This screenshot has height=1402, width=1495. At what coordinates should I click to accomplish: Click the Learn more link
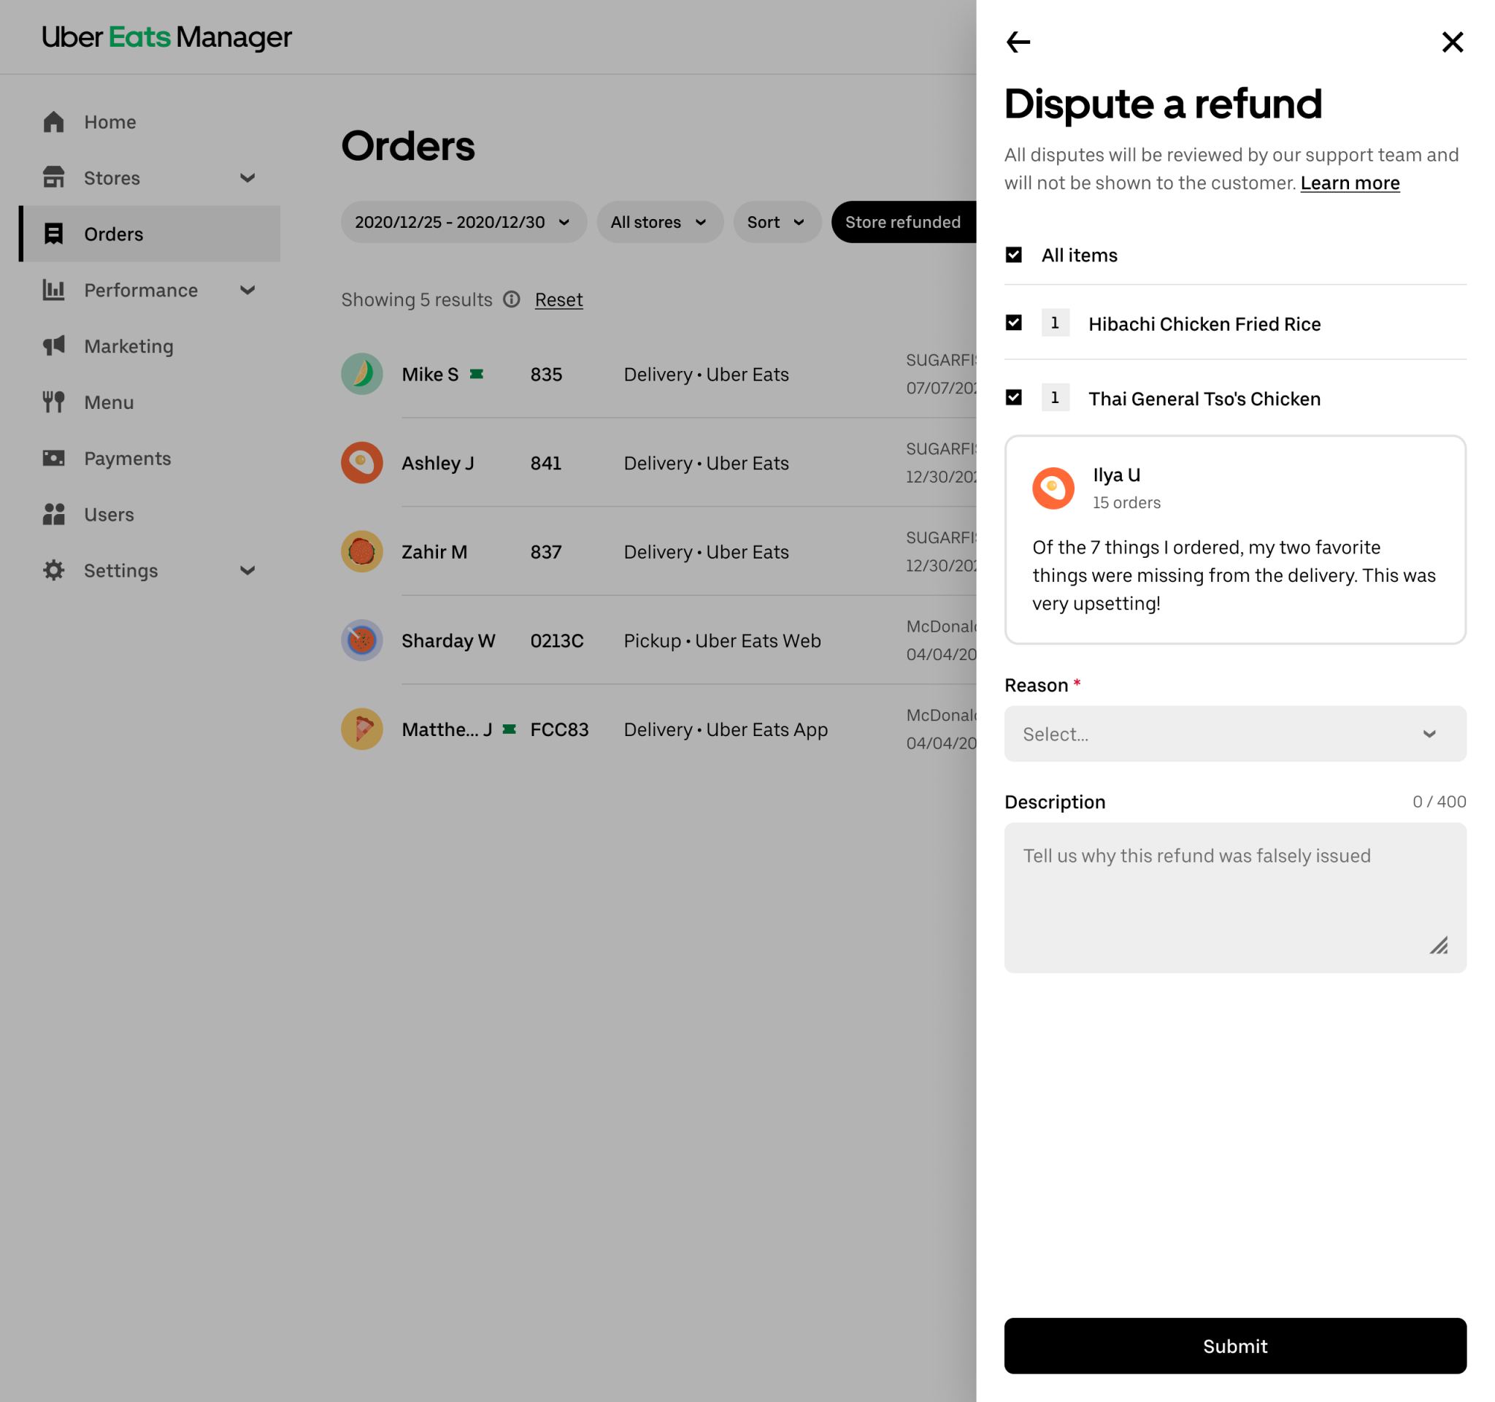tap(1350, 183)
